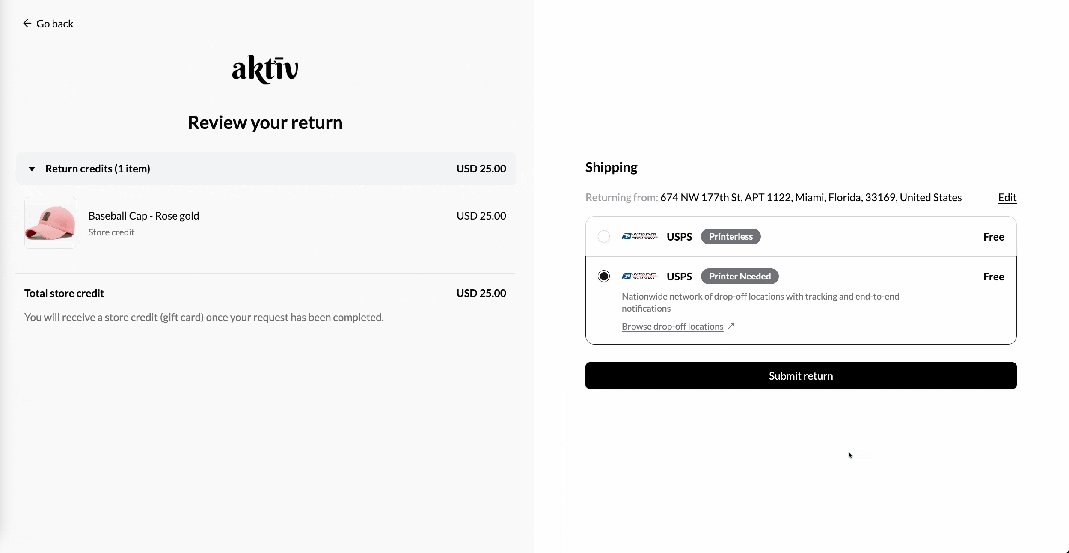Select the USPS Printerless radio button
This screenshot has height=553, width=1069.
coord(604,237)
